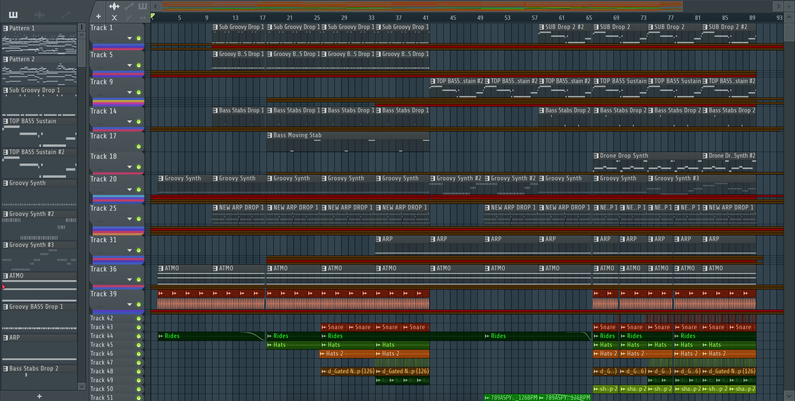Expand Track 31 options dropdown arrow
Viewport: 795px width, 401px height.
click(130, 250)
